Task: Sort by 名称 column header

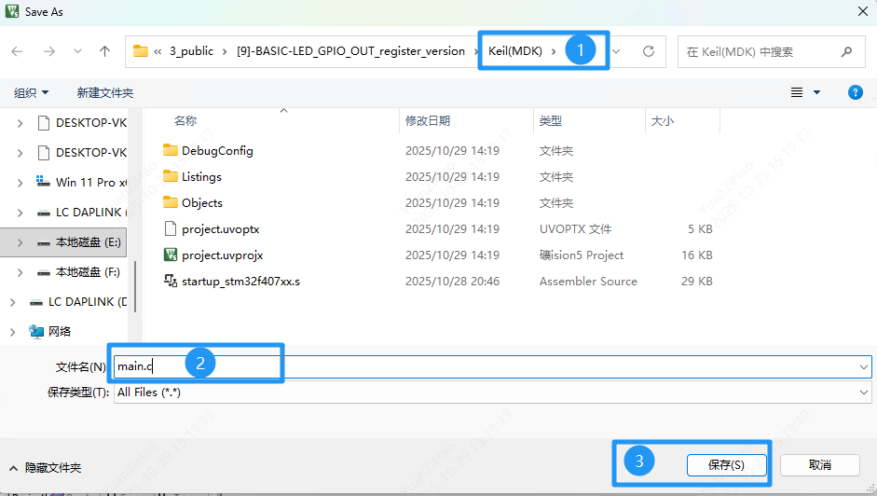Action: 185,121
